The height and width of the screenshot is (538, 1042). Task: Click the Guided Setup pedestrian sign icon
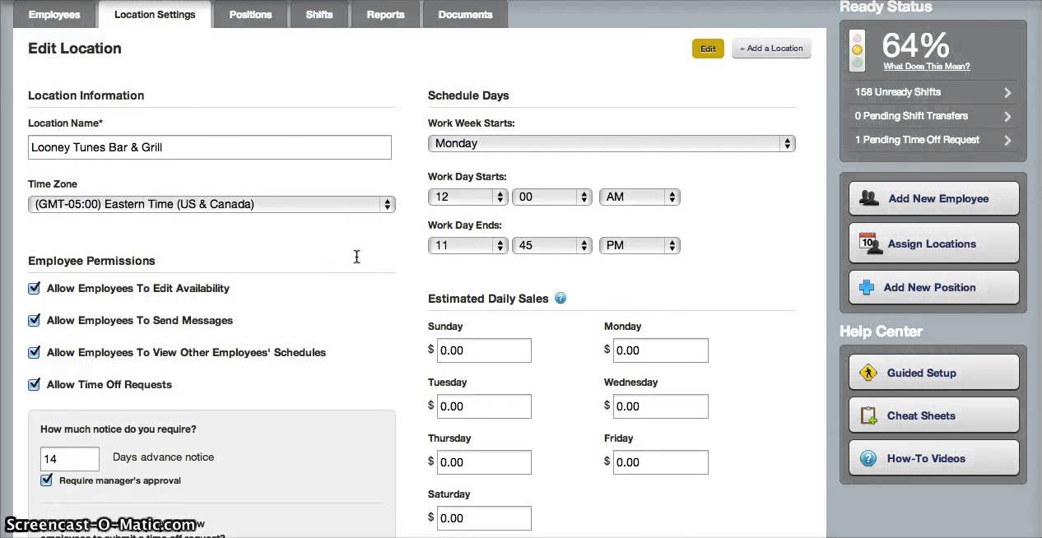tap(868, 373)
